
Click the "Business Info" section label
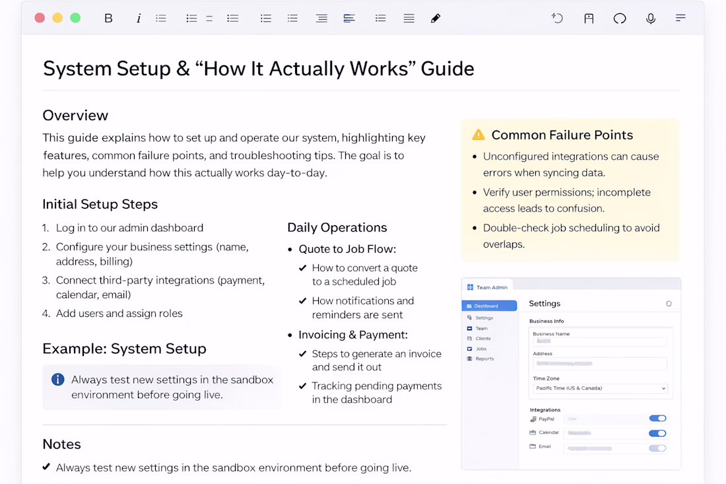pos(546,321)
